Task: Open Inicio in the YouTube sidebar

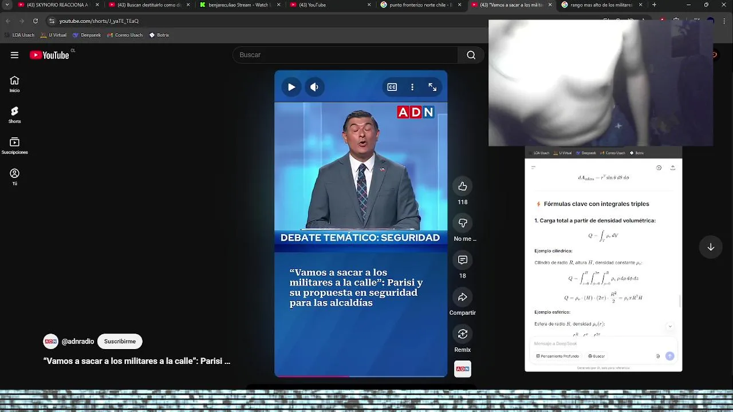Action: point(15,84)
